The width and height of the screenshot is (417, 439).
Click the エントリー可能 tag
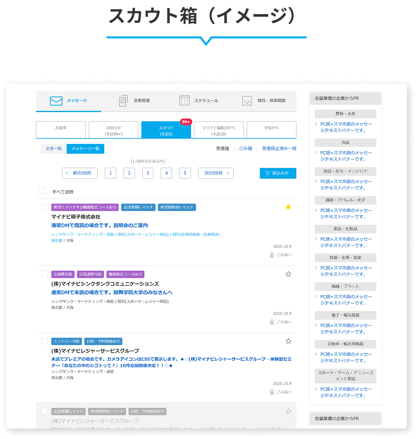67,341
